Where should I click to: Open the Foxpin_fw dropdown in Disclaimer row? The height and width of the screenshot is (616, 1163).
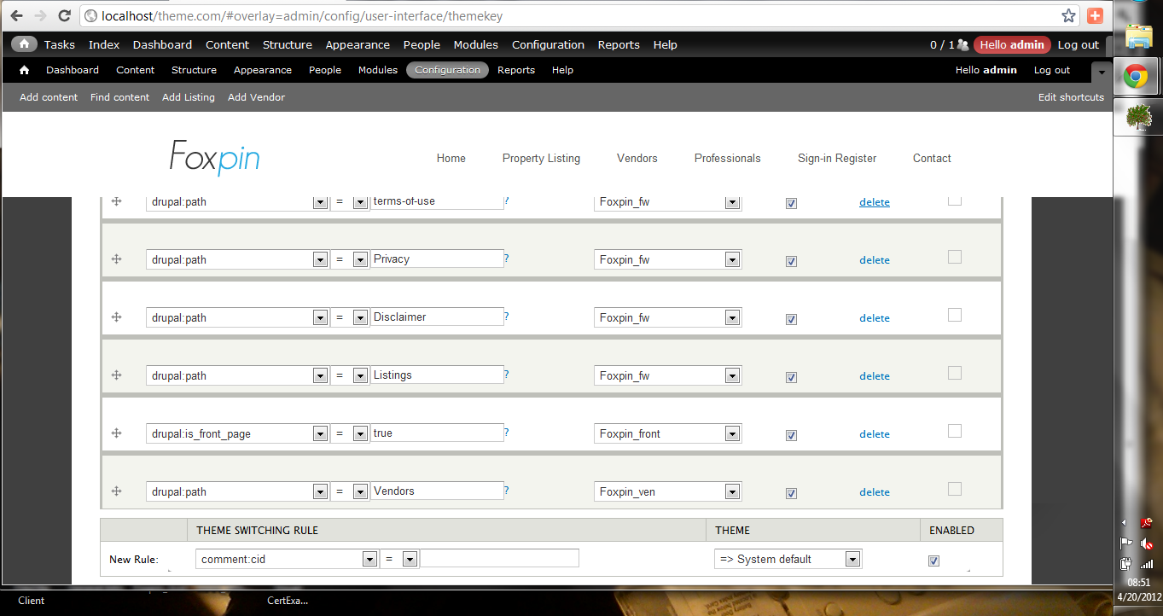667,317
